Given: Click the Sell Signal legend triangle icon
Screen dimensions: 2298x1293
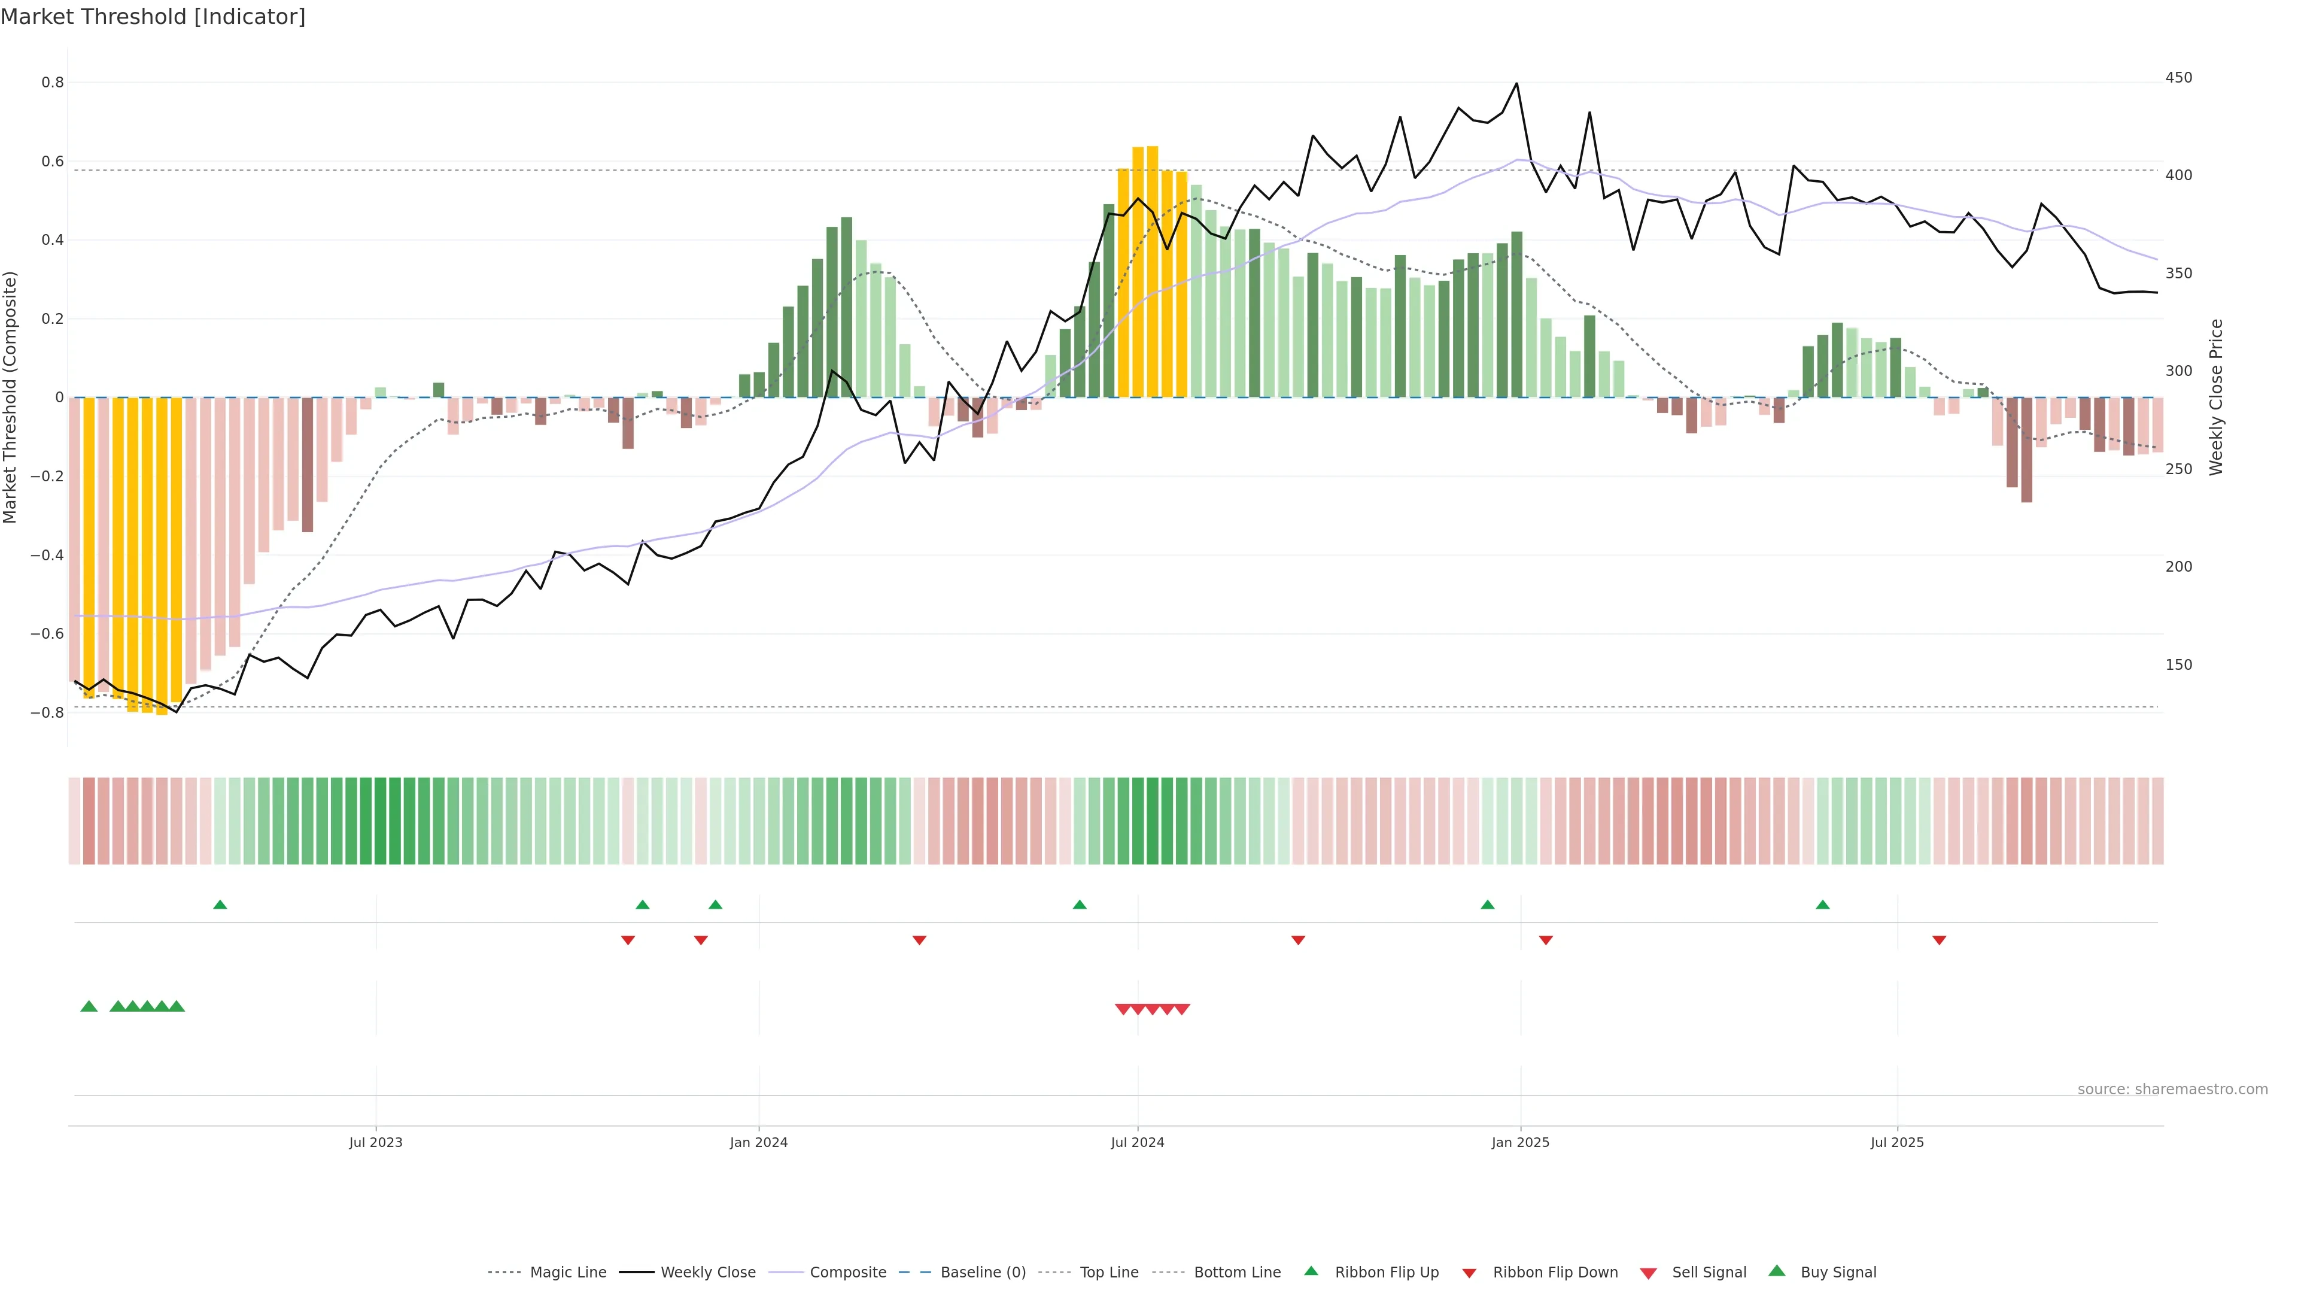Looking at the screenshot, I should coord(1649,1273).
